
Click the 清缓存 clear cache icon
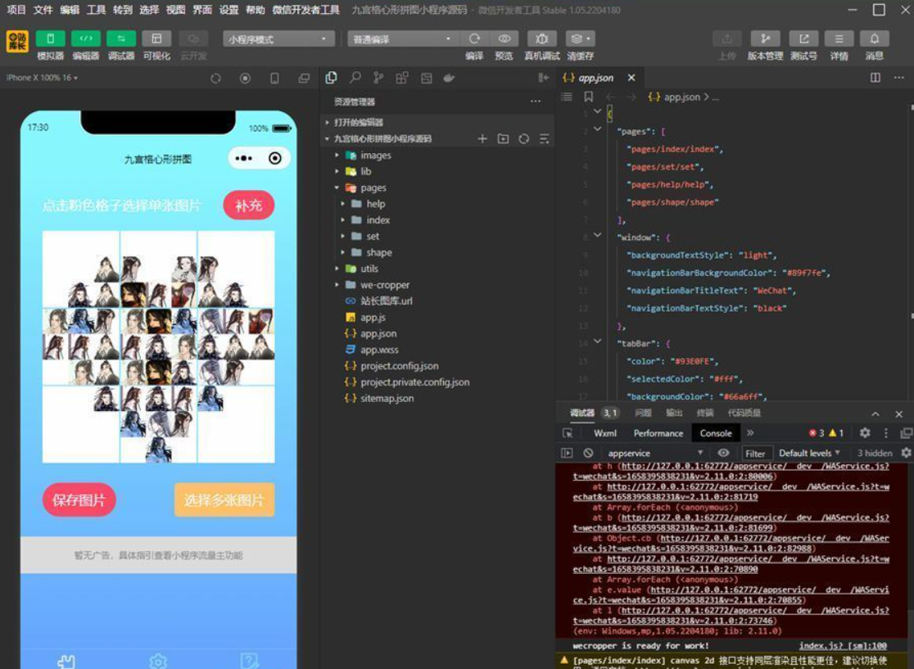coord(580,38)
